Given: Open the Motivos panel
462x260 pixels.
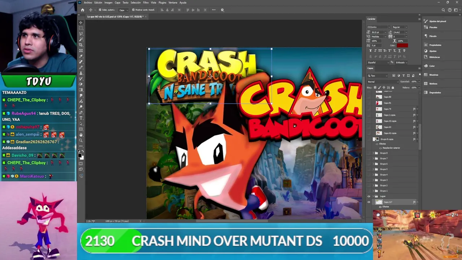Looking at the screenshot, I should tap(431, 84).
